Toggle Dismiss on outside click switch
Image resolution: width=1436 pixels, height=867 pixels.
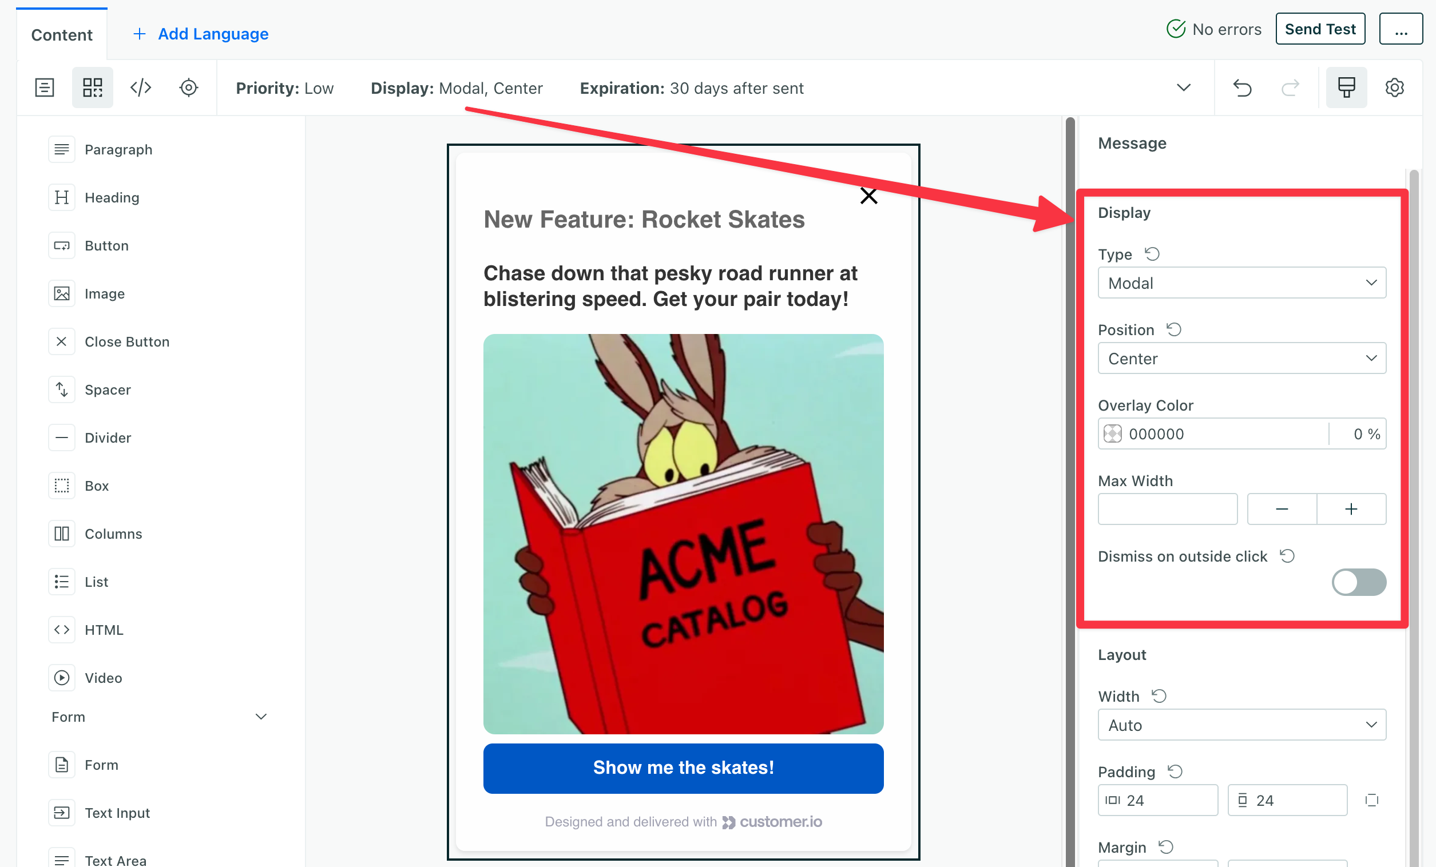tap(1358, 582)
